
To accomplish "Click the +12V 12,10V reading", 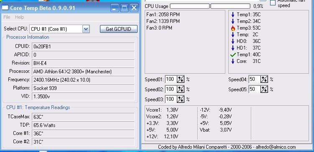I will coord(162,137).
